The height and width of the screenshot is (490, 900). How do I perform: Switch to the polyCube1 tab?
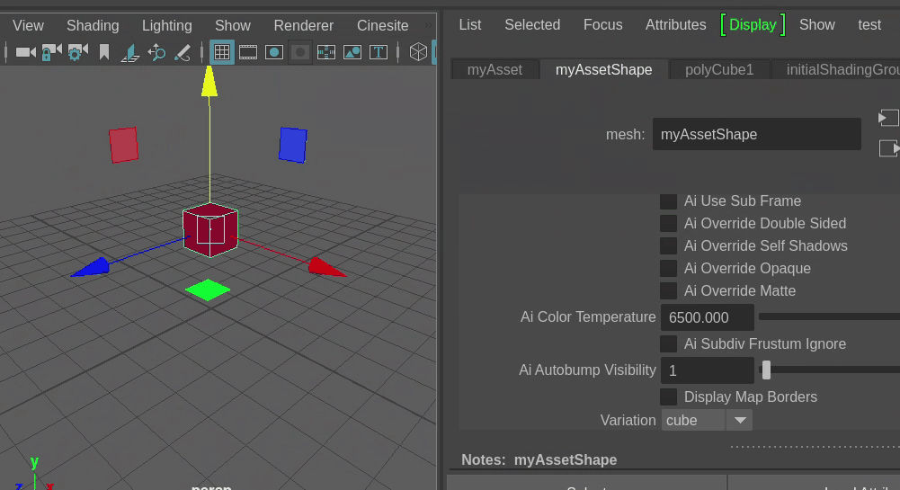[719, 69]
